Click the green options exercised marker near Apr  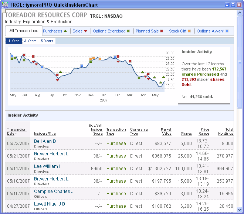point(139,77)
